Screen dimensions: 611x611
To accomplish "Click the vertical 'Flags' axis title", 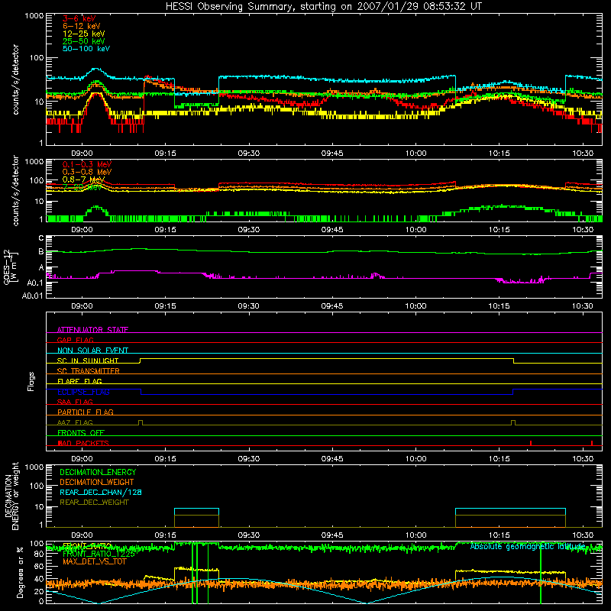I will [x=31, y=381].
